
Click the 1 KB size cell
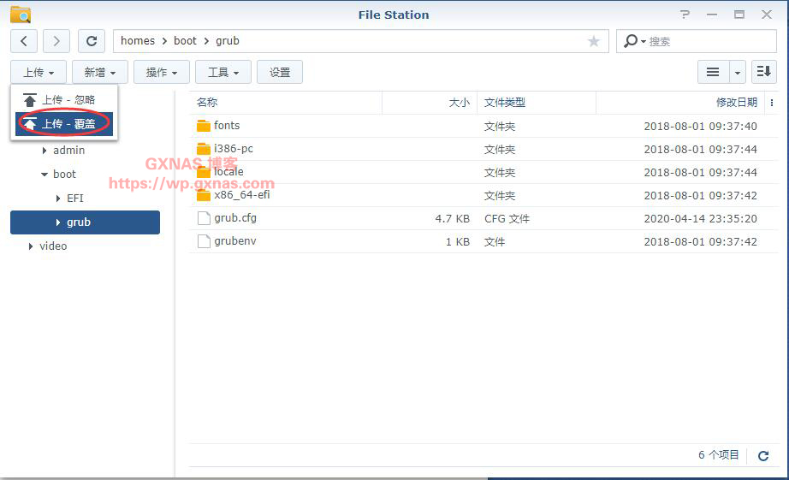pos(458,242)
